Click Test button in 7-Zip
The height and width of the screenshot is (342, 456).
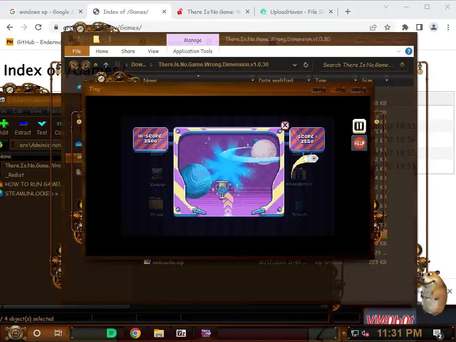[41, 127]
